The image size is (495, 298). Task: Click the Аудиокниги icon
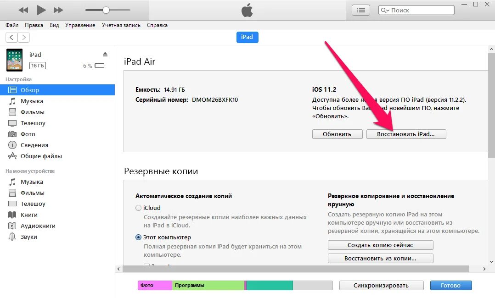click(12, 226)
